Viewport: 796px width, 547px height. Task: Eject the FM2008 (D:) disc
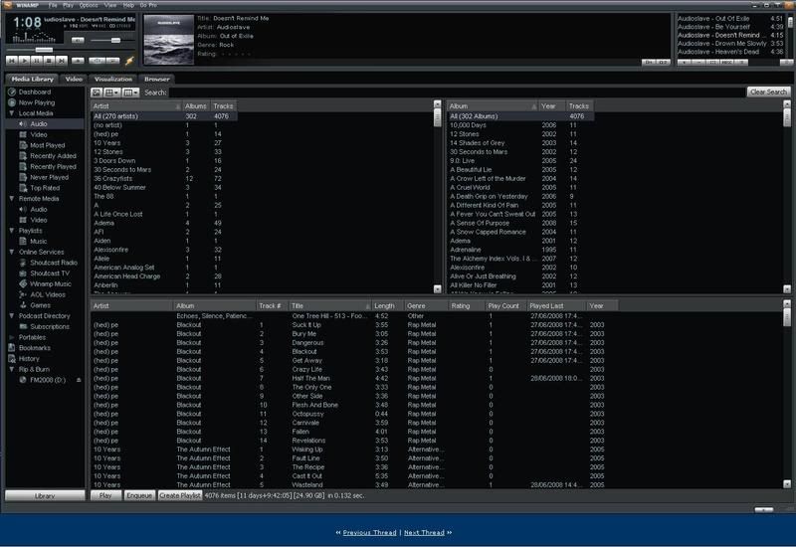coord(79,380)
